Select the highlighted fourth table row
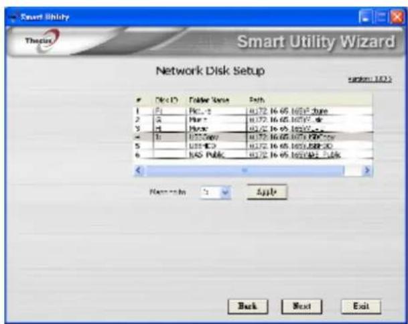 pos(253,137)
